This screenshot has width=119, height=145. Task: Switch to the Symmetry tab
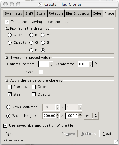(x=13, y=13)
